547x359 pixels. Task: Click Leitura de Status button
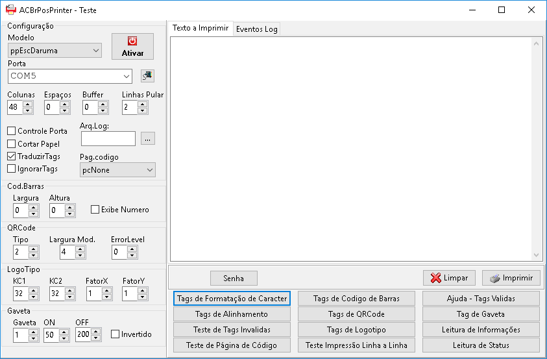coord(481,345)
